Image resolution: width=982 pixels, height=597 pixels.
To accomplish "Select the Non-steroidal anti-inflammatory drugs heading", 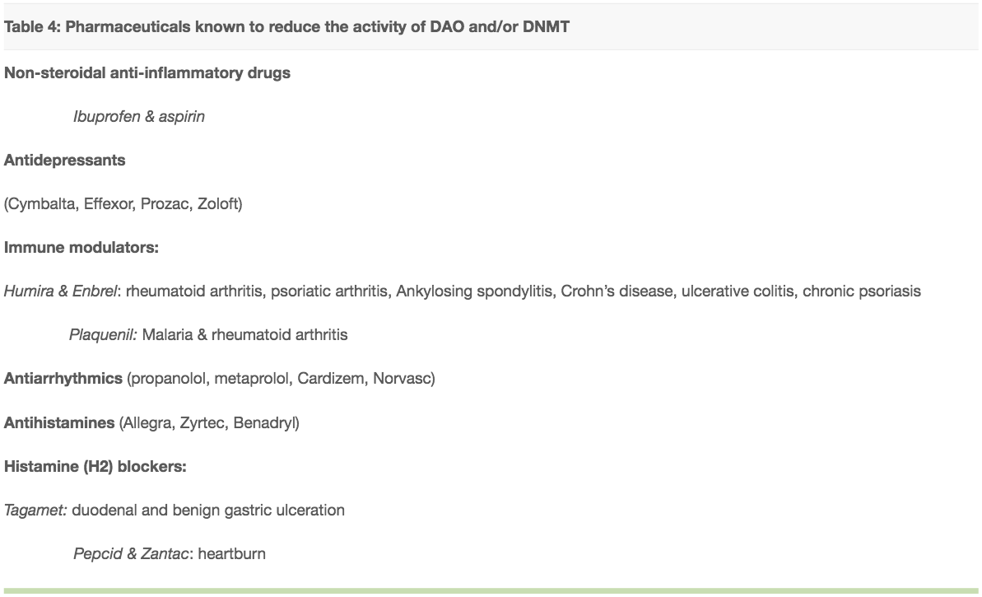I will [147, 72].
